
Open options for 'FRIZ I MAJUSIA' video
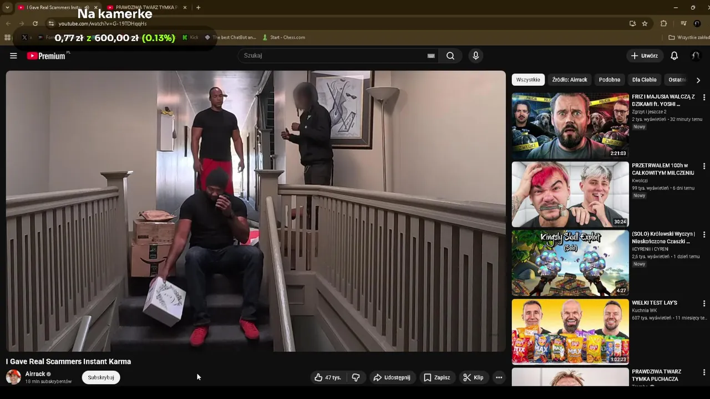704,97
